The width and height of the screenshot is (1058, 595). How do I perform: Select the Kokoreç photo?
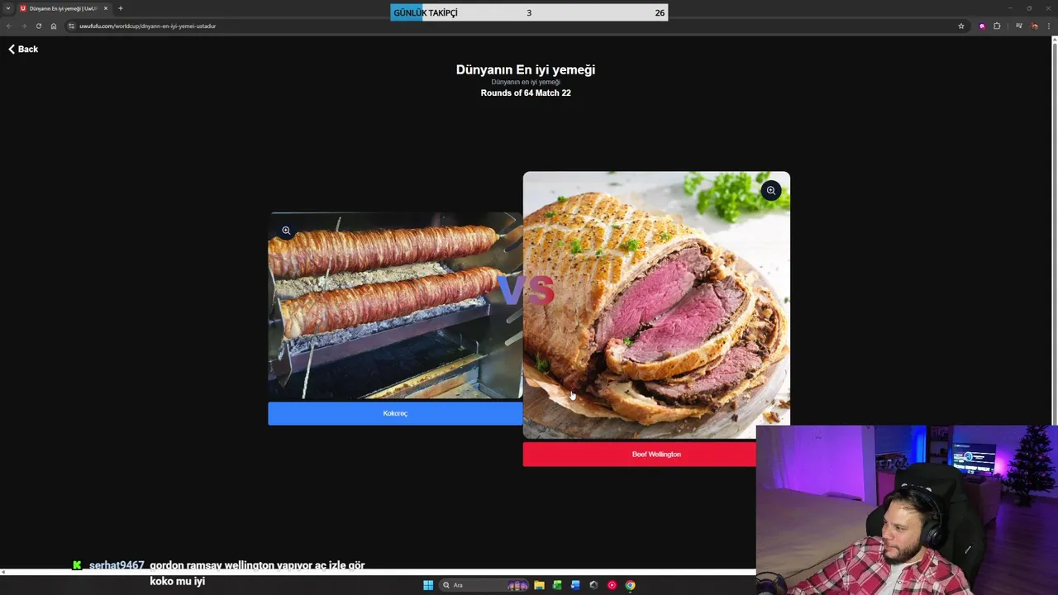point(395,306)
